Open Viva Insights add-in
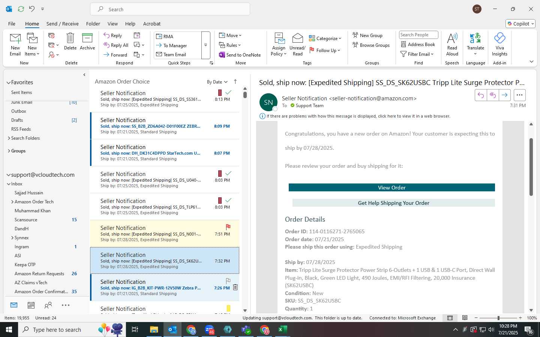 (x=499, y=45)
